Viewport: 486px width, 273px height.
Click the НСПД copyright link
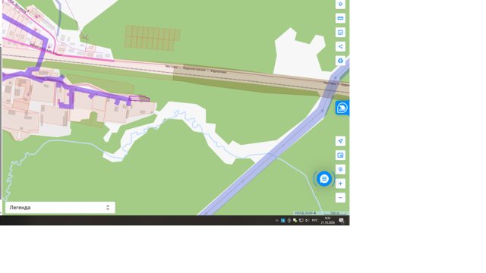click(x=305, y=213)
